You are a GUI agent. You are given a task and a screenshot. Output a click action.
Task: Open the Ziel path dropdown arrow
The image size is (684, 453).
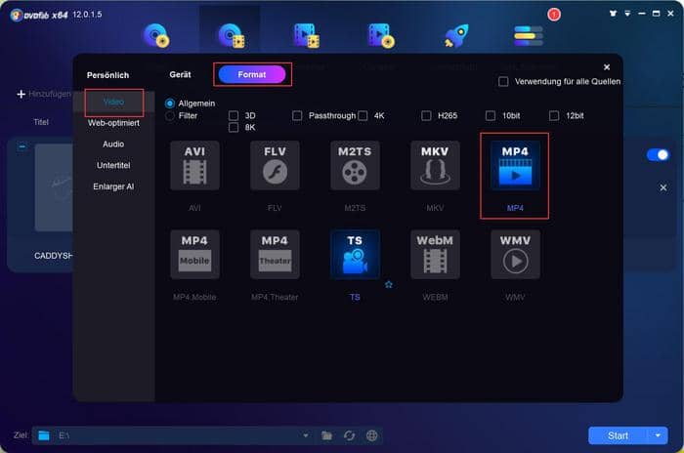pos(306,435)
